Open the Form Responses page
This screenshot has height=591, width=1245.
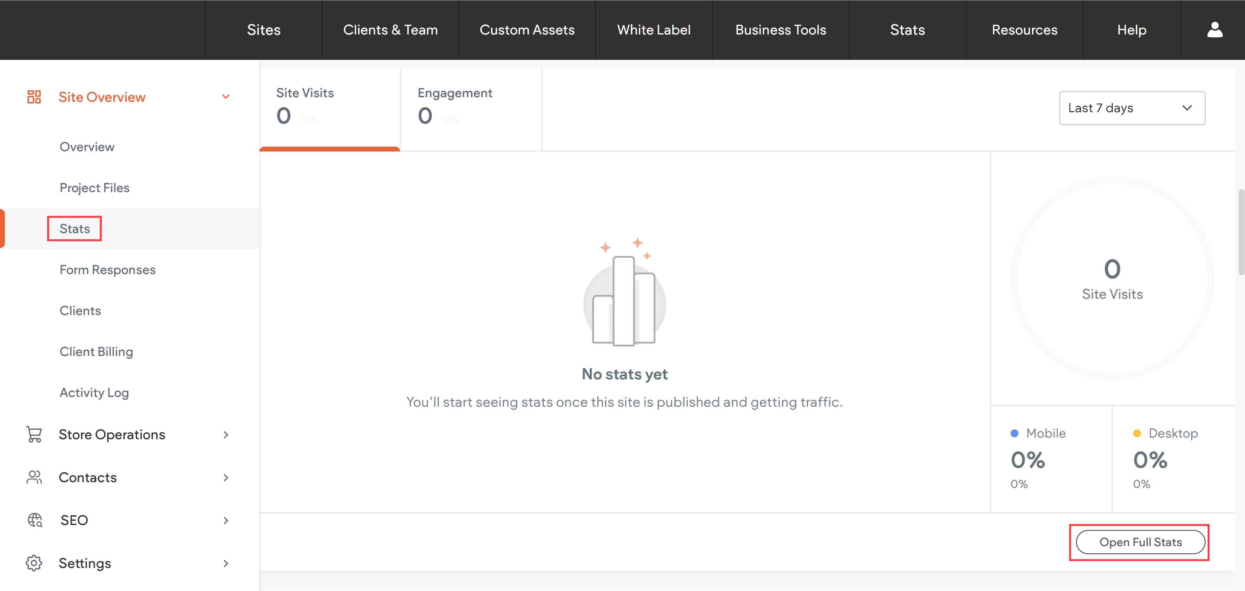[107, 269]
